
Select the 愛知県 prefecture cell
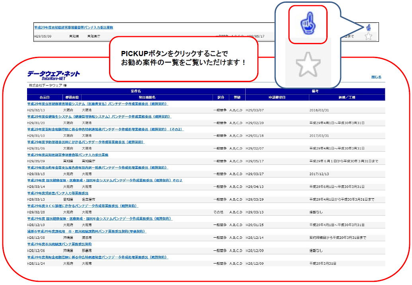[x=68, y=199]
